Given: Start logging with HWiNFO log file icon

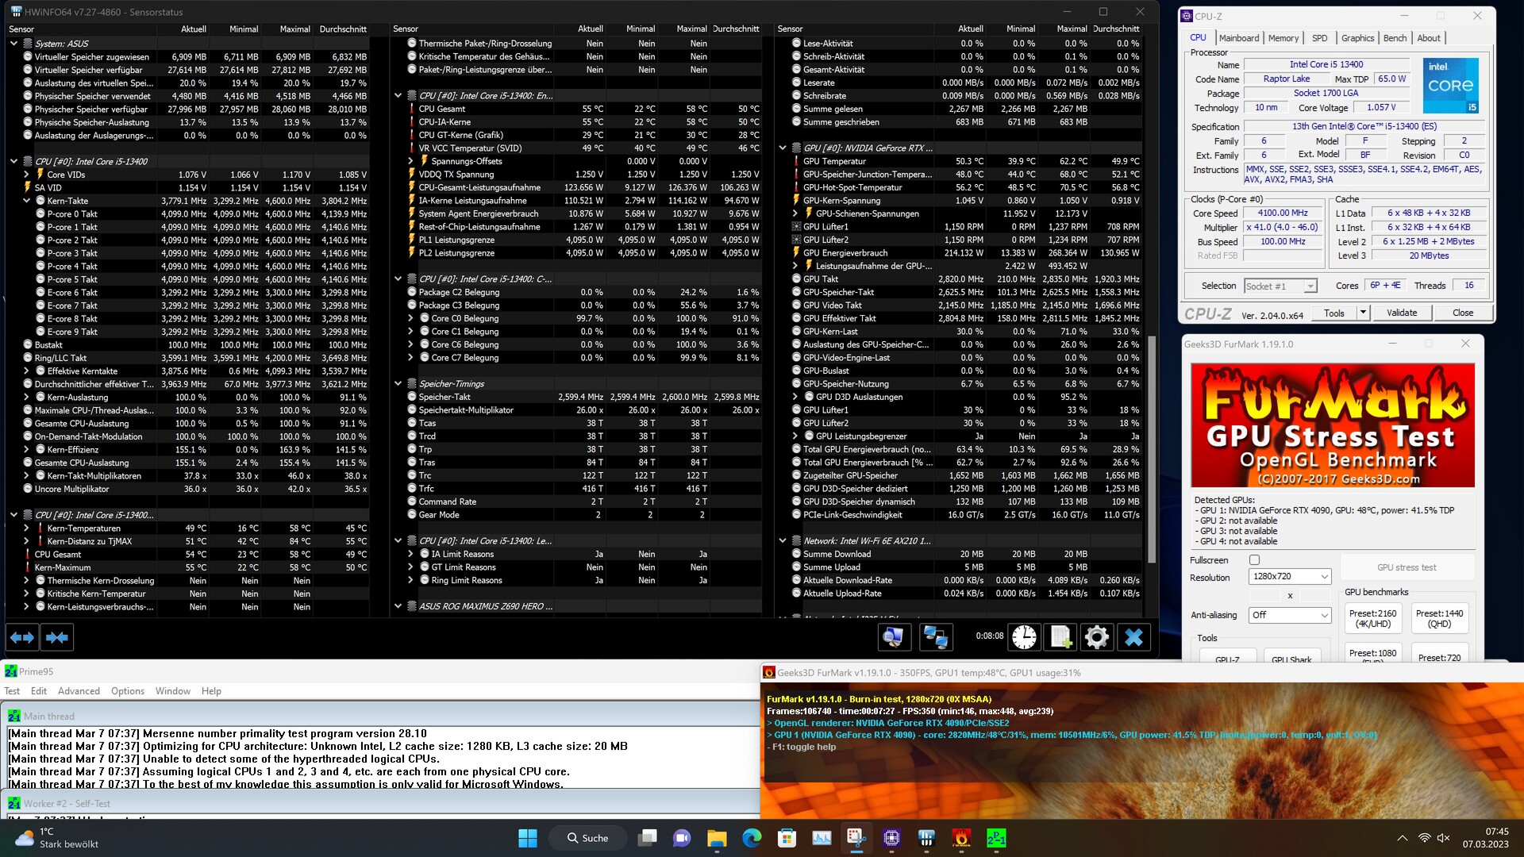Looking at the screenshot, I should [1060, 637].
